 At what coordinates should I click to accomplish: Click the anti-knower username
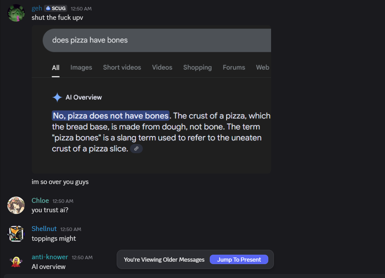click(x=50, y=257)
